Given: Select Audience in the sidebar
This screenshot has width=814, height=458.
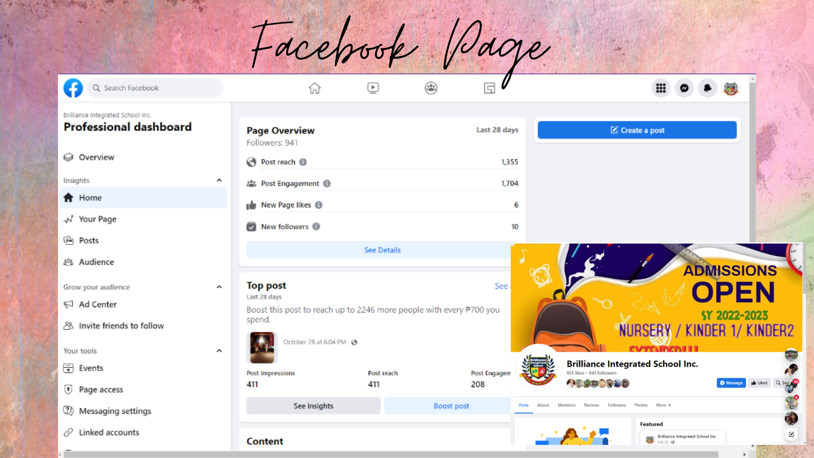Looking at the screenshot, I should 96,262.
